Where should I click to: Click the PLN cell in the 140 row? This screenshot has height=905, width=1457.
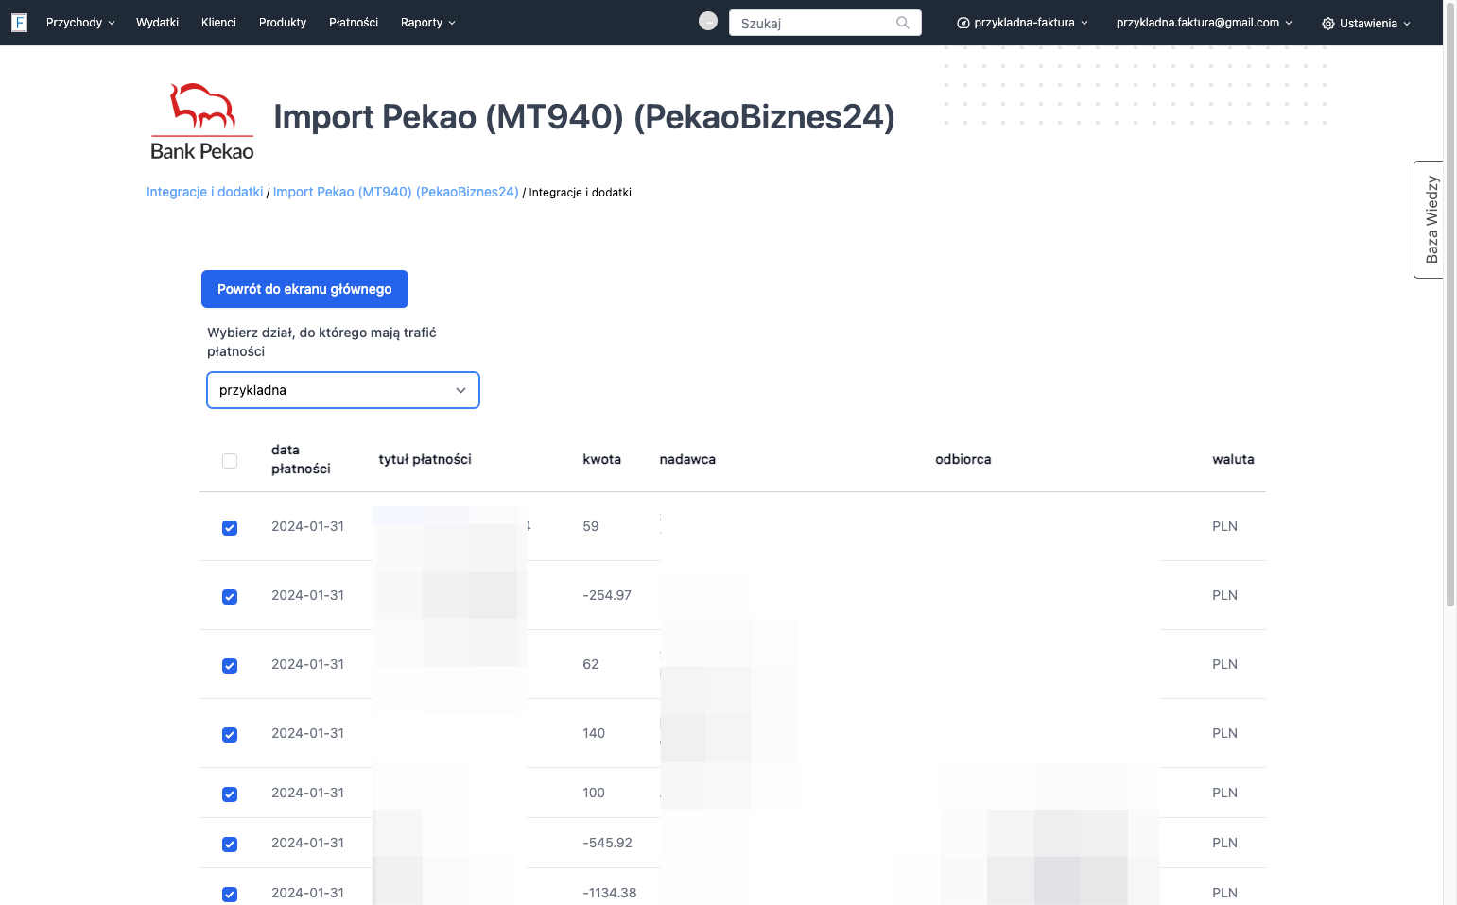(x=1224, y=733)
